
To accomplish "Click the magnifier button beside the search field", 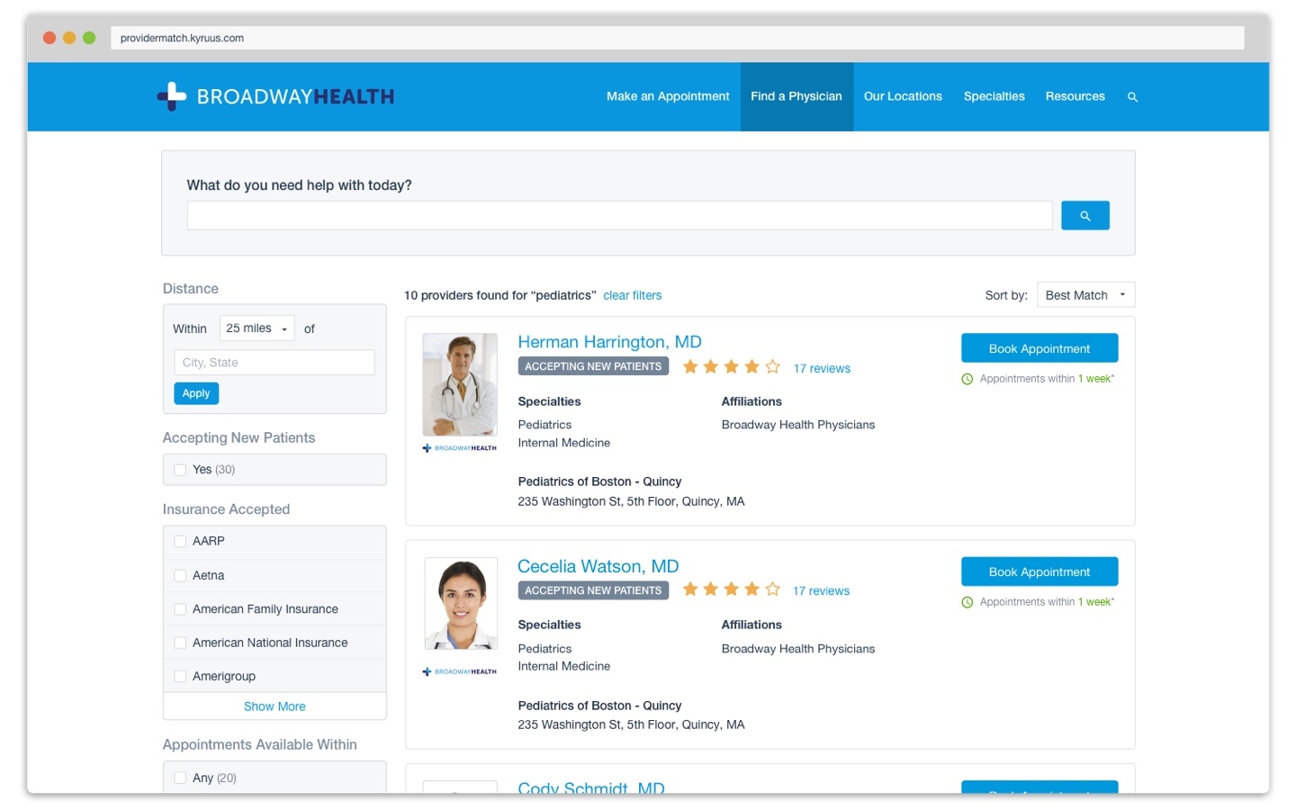I will [x=1084, y=215].
